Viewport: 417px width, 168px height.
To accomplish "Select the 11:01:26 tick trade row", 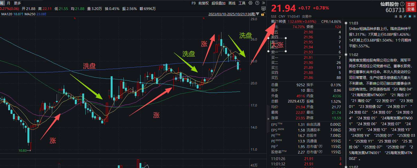I will (x=306, y=159).
